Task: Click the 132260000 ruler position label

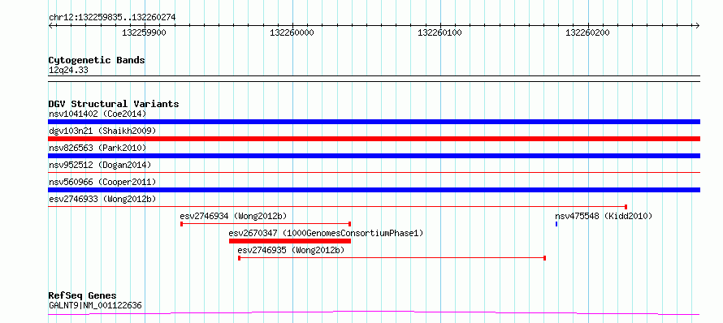Action: tap(292, 32)
